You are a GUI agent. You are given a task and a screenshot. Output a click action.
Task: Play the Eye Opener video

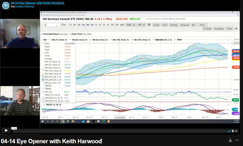coord(6,130)
